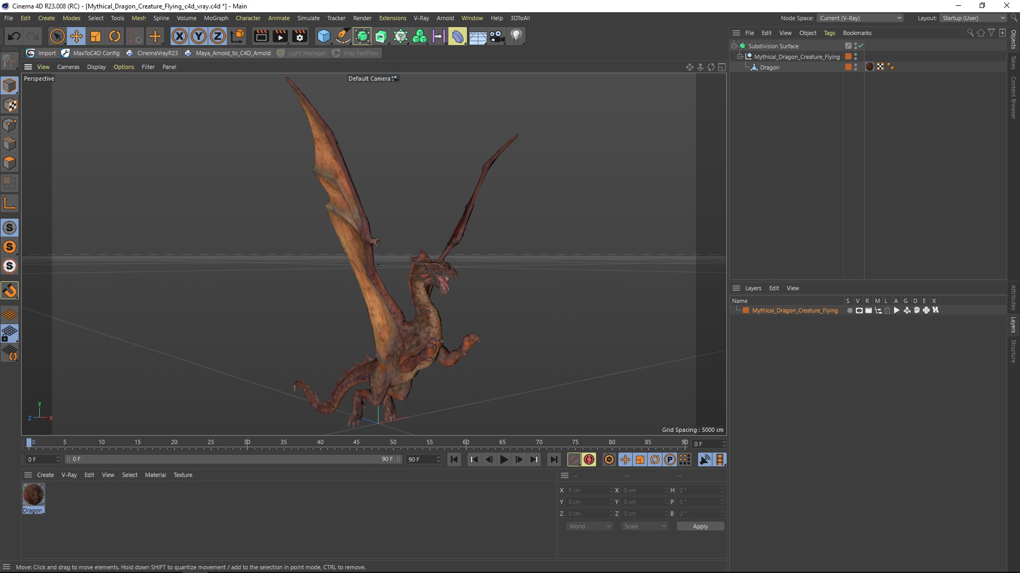Open the Layout dropdown
Viewport: 1020px width, 573px height.
click(973, 18)
